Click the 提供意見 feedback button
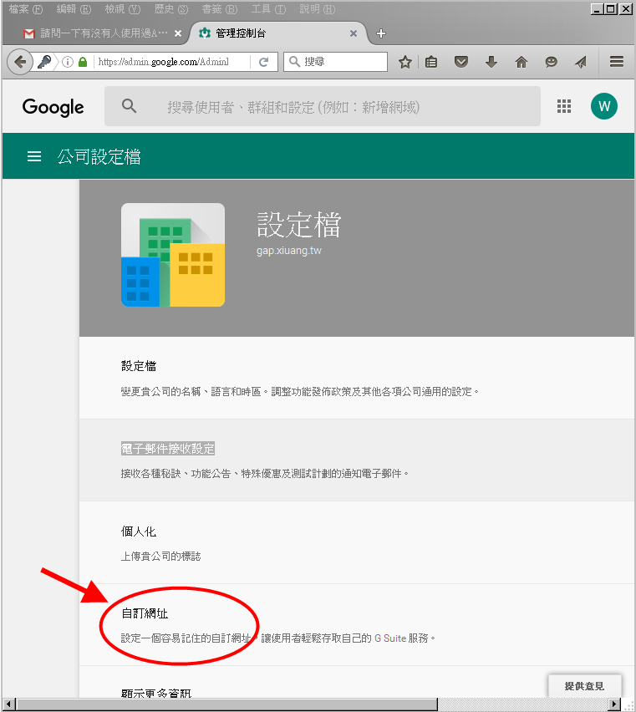Viewport: 636px width, 712px height. [x=584, y=686]
